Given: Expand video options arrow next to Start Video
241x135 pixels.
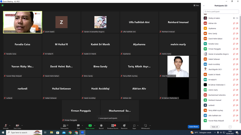Looking at the screenshot, I should pos(22,126).
